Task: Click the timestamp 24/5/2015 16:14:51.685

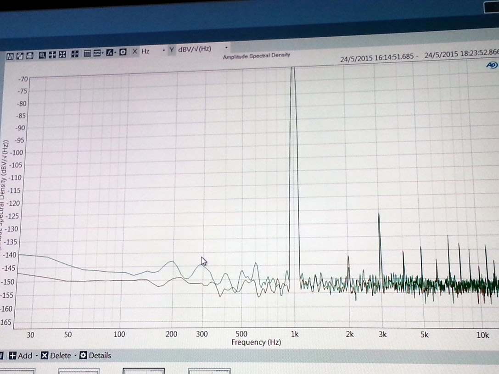Action: (377, 57)
